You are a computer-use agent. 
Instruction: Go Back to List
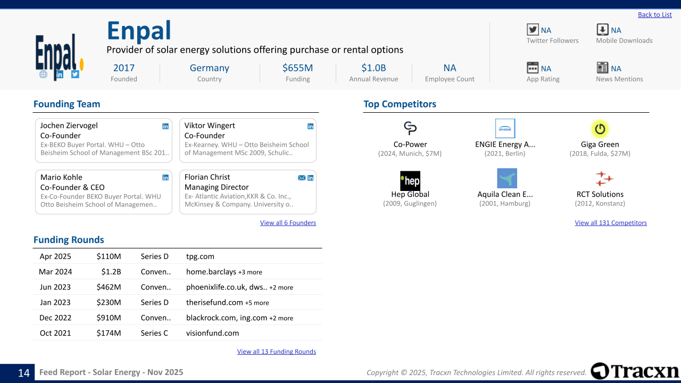tap(654, 15)
